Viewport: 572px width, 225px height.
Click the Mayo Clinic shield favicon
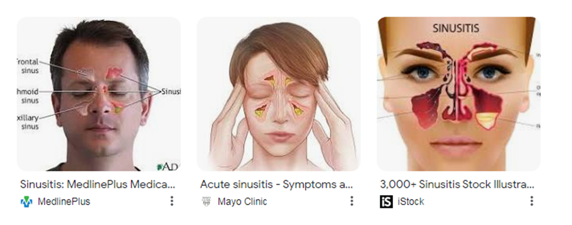pyautogui.click(x=206, y=202)
